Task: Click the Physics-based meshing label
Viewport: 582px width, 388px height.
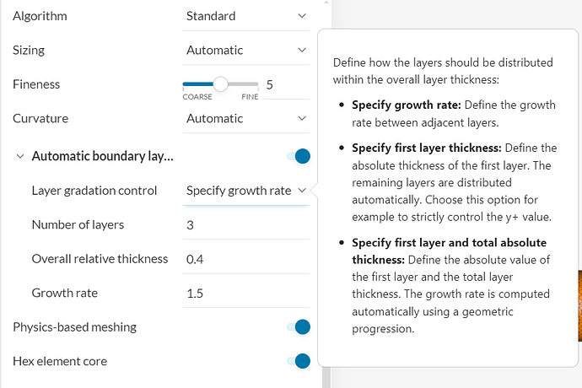Action: [74, 327]
